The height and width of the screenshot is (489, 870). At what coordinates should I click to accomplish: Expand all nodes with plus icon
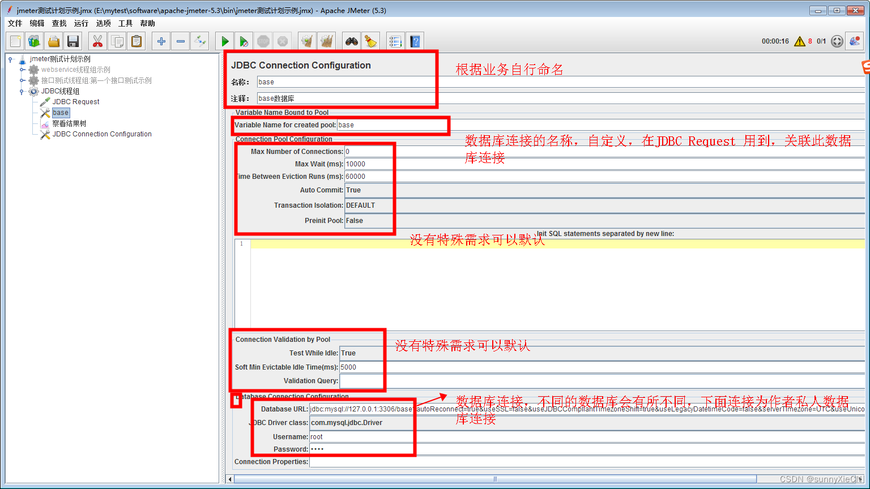[x=161, y=41]
